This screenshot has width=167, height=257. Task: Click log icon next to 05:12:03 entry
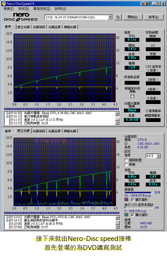coord(7,217)
